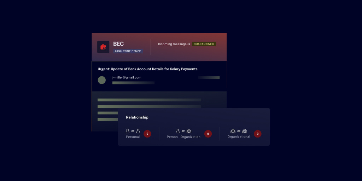Screen dimensions: 362x181
Task: Select the BEC heading title
Action: click(118, 44)
